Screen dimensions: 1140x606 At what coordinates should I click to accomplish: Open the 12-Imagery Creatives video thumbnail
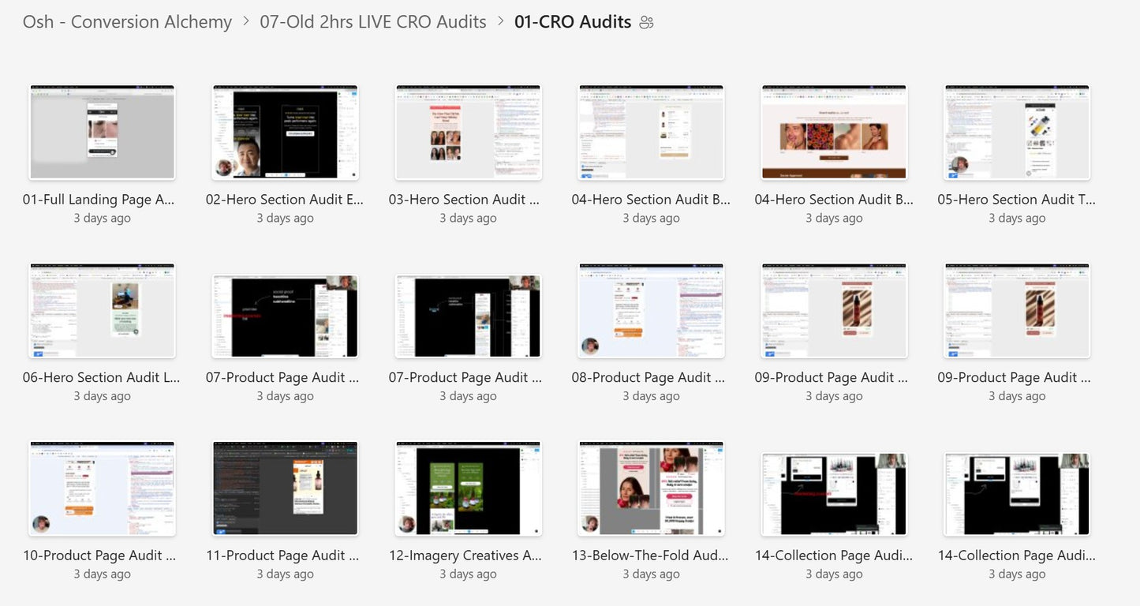point(468,489)
